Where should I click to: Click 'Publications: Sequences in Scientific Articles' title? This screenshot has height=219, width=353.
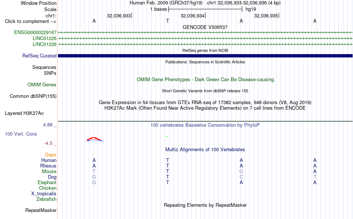pos(205,62)
